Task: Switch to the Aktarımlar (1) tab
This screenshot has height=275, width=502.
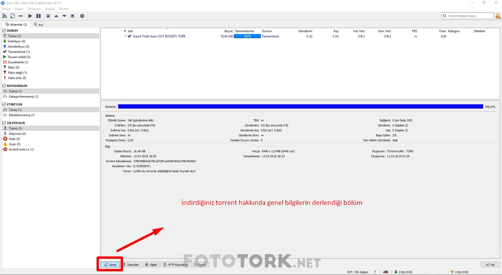Action: point(16,25)
